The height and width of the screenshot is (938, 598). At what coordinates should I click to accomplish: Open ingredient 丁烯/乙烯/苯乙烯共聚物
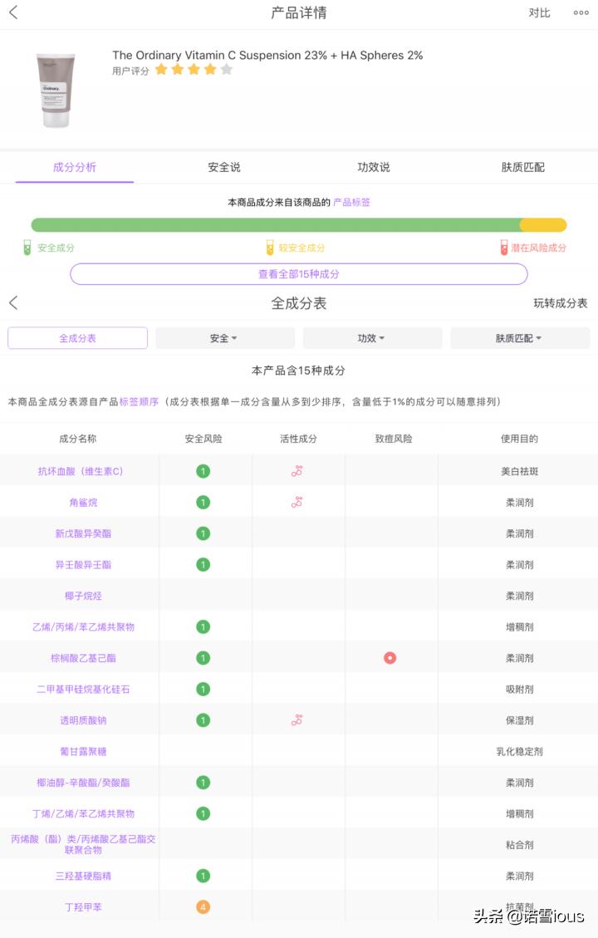[83, 813]
